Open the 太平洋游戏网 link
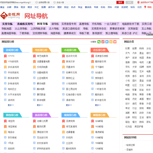 point(14,94)
